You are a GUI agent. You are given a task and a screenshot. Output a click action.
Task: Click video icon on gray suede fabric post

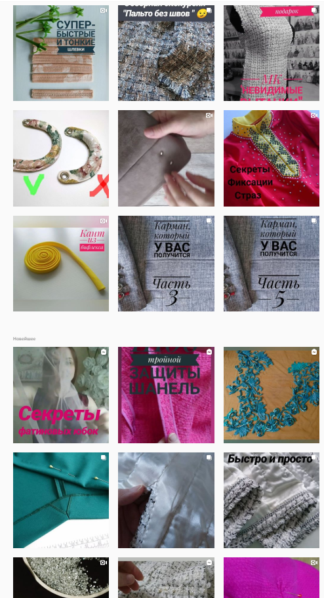pyautogui.click(x=209, y=115)
